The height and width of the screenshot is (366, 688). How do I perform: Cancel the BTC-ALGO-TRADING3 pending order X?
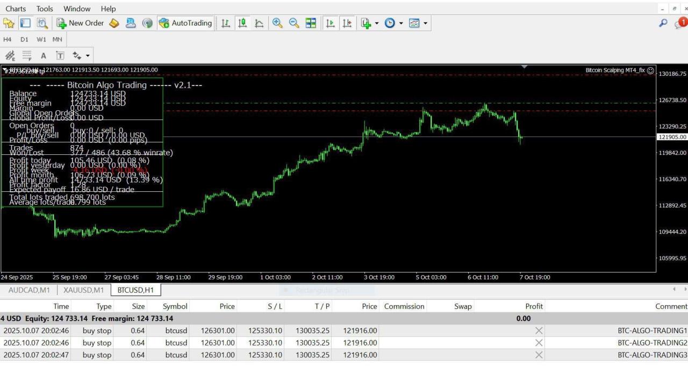click(539, 355)
